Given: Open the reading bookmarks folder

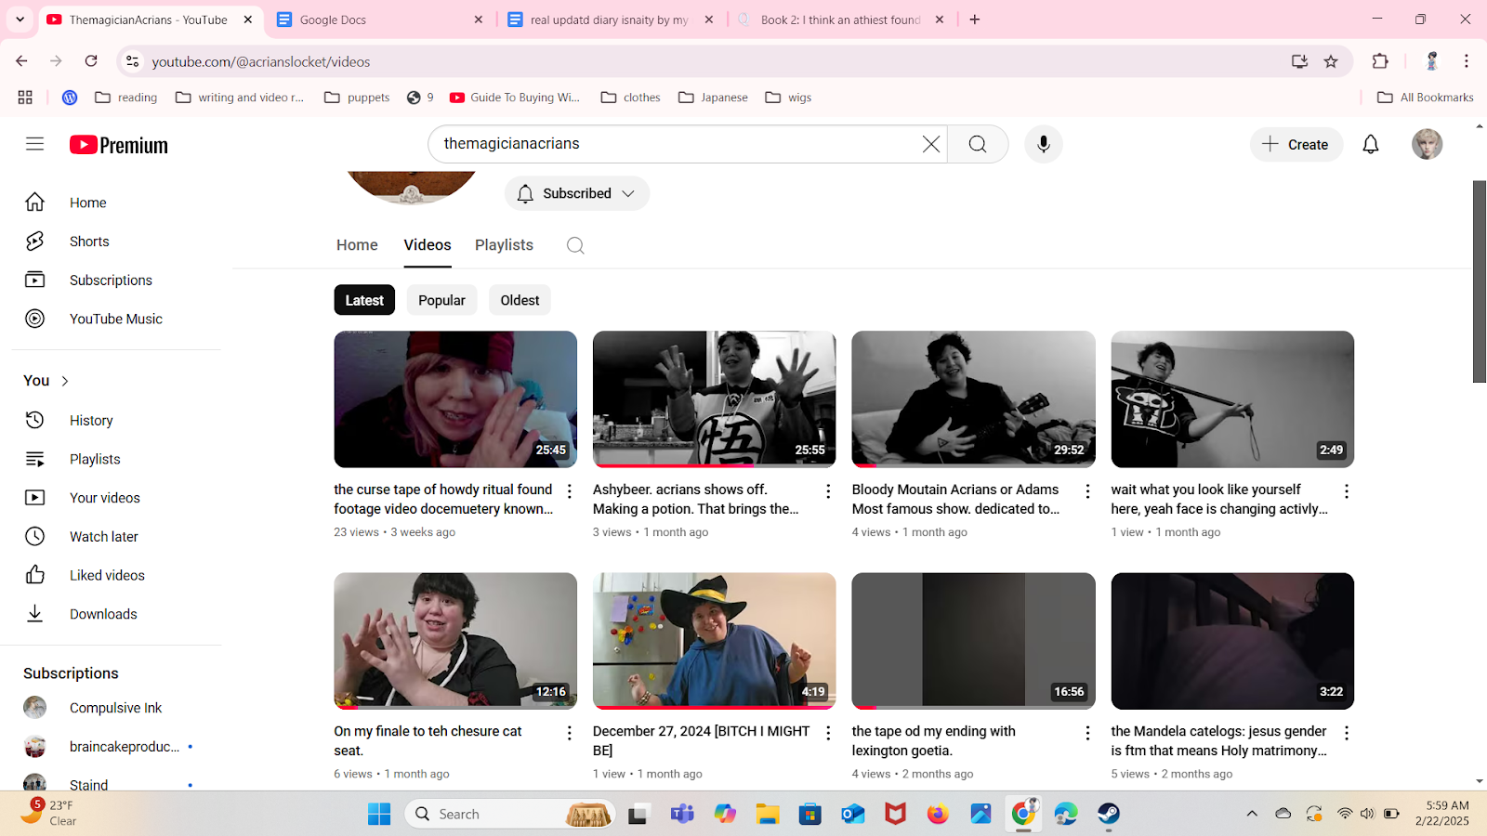Looking at the screenshot, I should 126,98.
